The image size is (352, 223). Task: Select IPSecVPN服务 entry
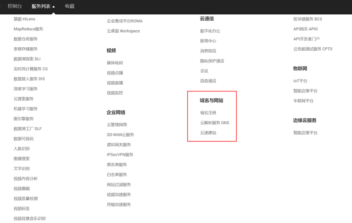coord(120,155)
